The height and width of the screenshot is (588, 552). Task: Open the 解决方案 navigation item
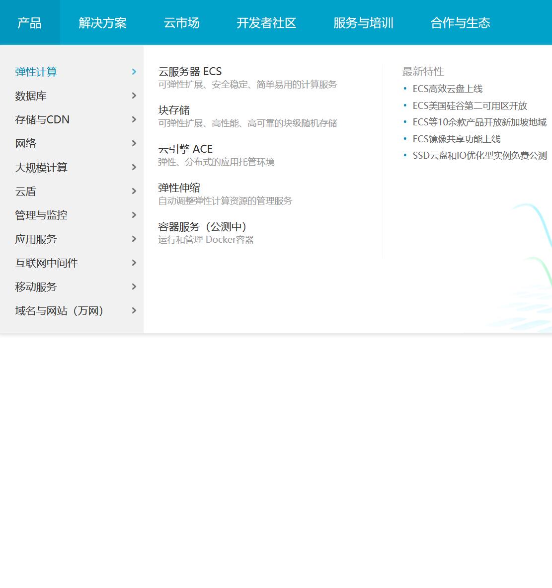click(102, 22)
